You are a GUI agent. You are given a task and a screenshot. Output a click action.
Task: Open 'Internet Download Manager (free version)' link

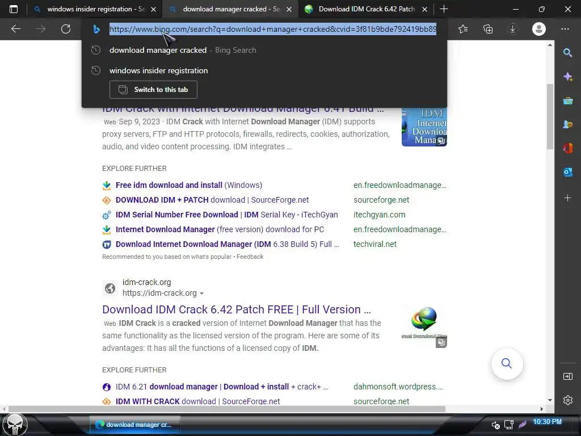pos(220,229)
